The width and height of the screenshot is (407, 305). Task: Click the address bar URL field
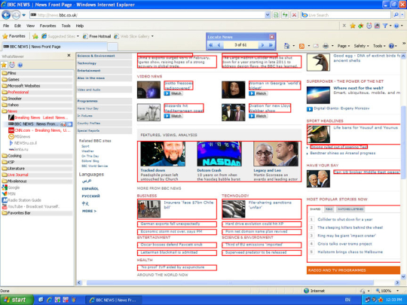click(x=147, y=15)
